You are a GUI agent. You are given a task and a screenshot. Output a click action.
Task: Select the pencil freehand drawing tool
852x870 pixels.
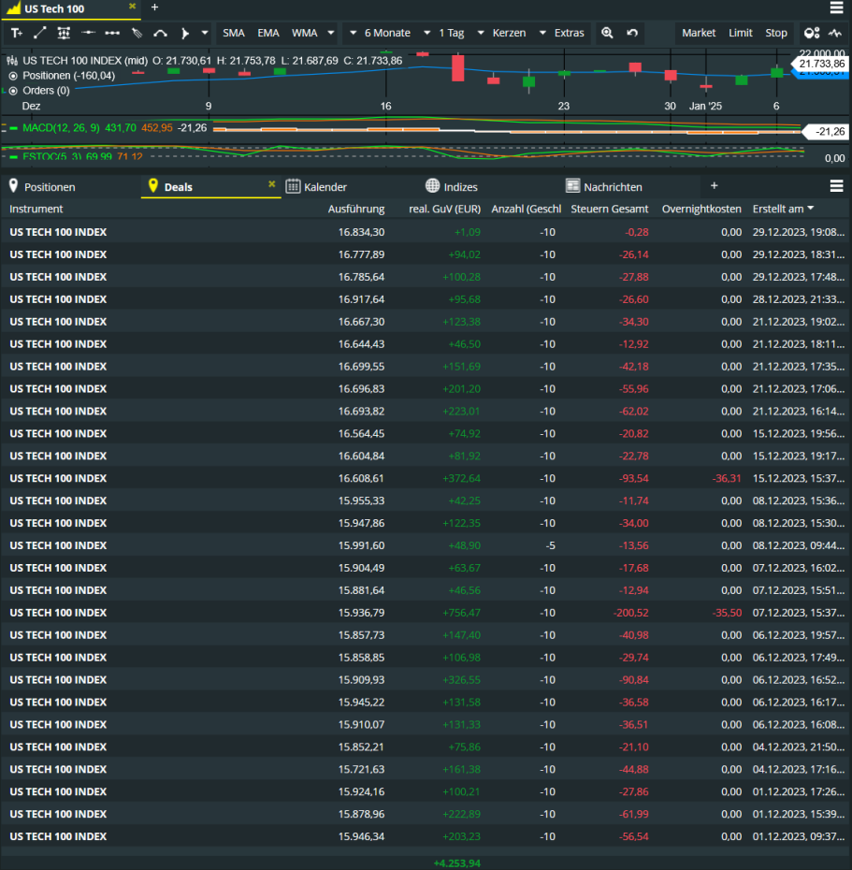click(137, 34)
